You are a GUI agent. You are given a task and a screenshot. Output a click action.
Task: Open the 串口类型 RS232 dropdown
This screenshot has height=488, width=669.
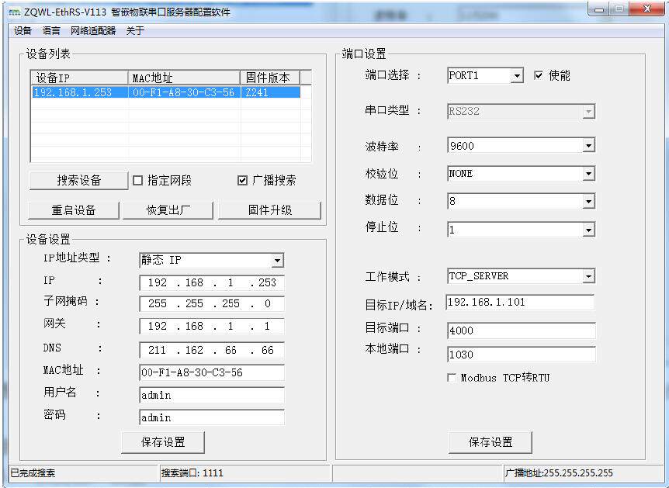coord(589,112)
